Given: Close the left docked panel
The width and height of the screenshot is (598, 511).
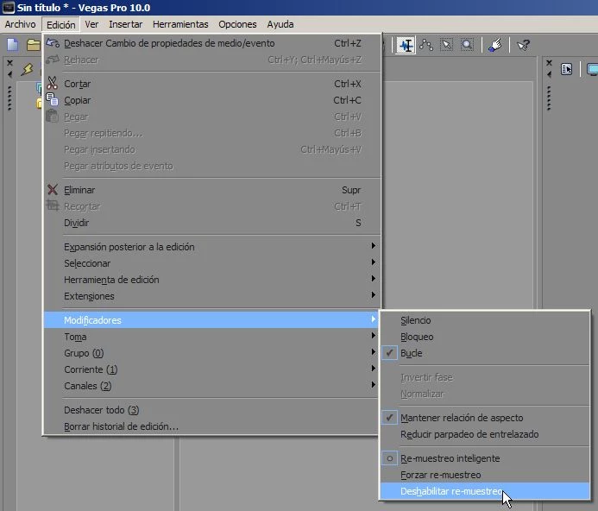Looking at the screenshot, I should point(9,63).
